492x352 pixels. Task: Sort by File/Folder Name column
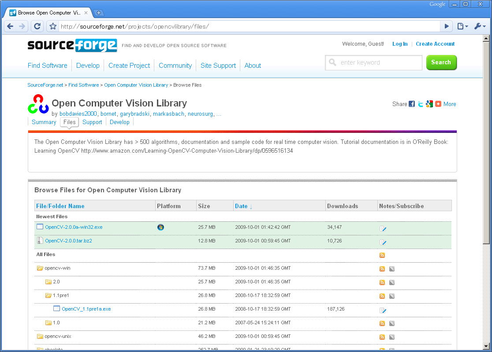pyautogui.click(x=60, y=206)
